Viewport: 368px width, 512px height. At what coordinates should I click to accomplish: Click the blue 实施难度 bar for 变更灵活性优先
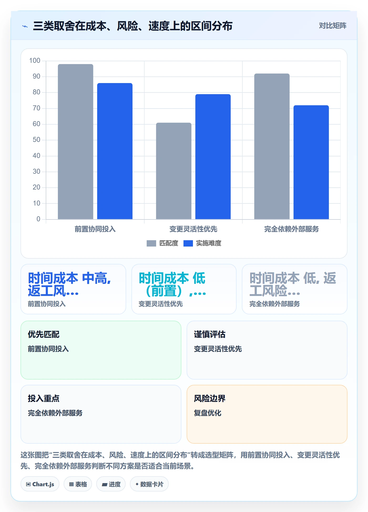click(213, 157)
